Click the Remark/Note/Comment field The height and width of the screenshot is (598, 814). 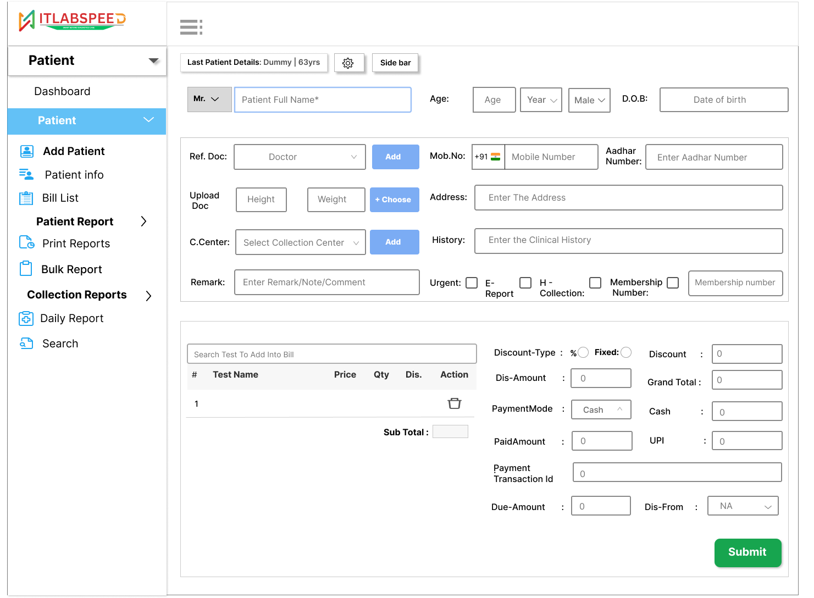(x=327, y=282)
